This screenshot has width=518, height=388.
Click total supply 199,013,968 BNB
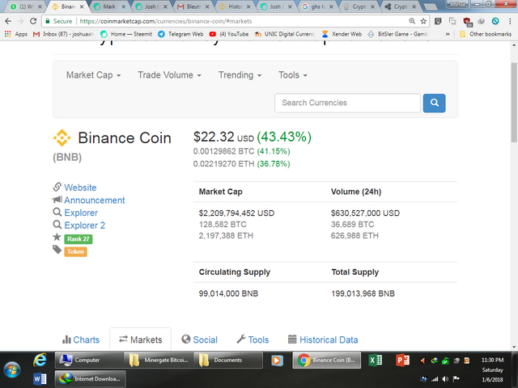click(x=363, y=293)
